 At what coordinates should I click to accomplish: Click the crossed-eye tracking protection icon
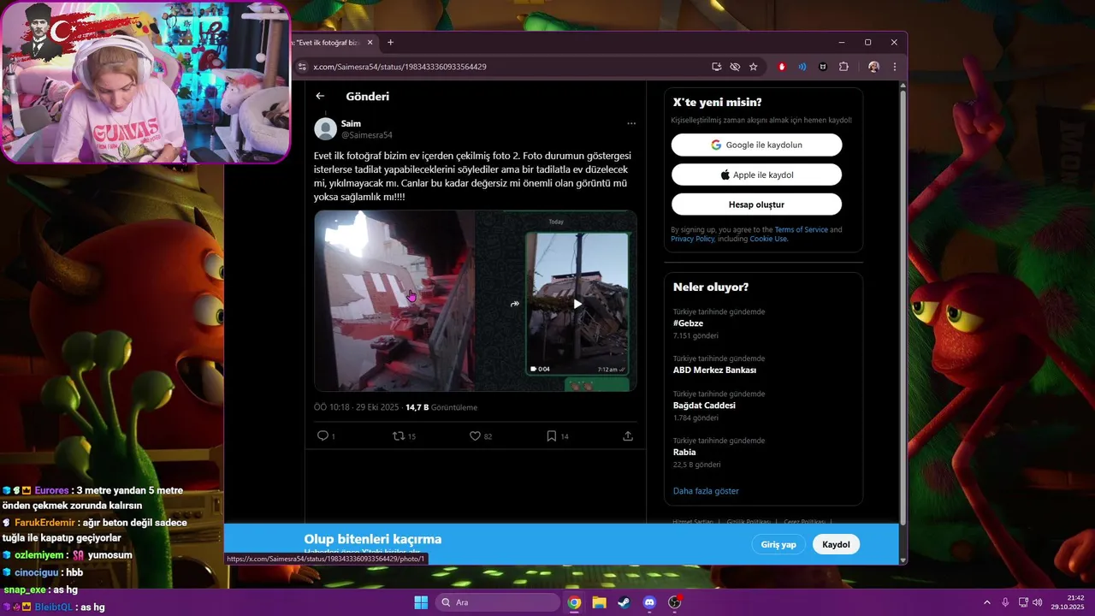pyautogui.click(x=735, y=67)
